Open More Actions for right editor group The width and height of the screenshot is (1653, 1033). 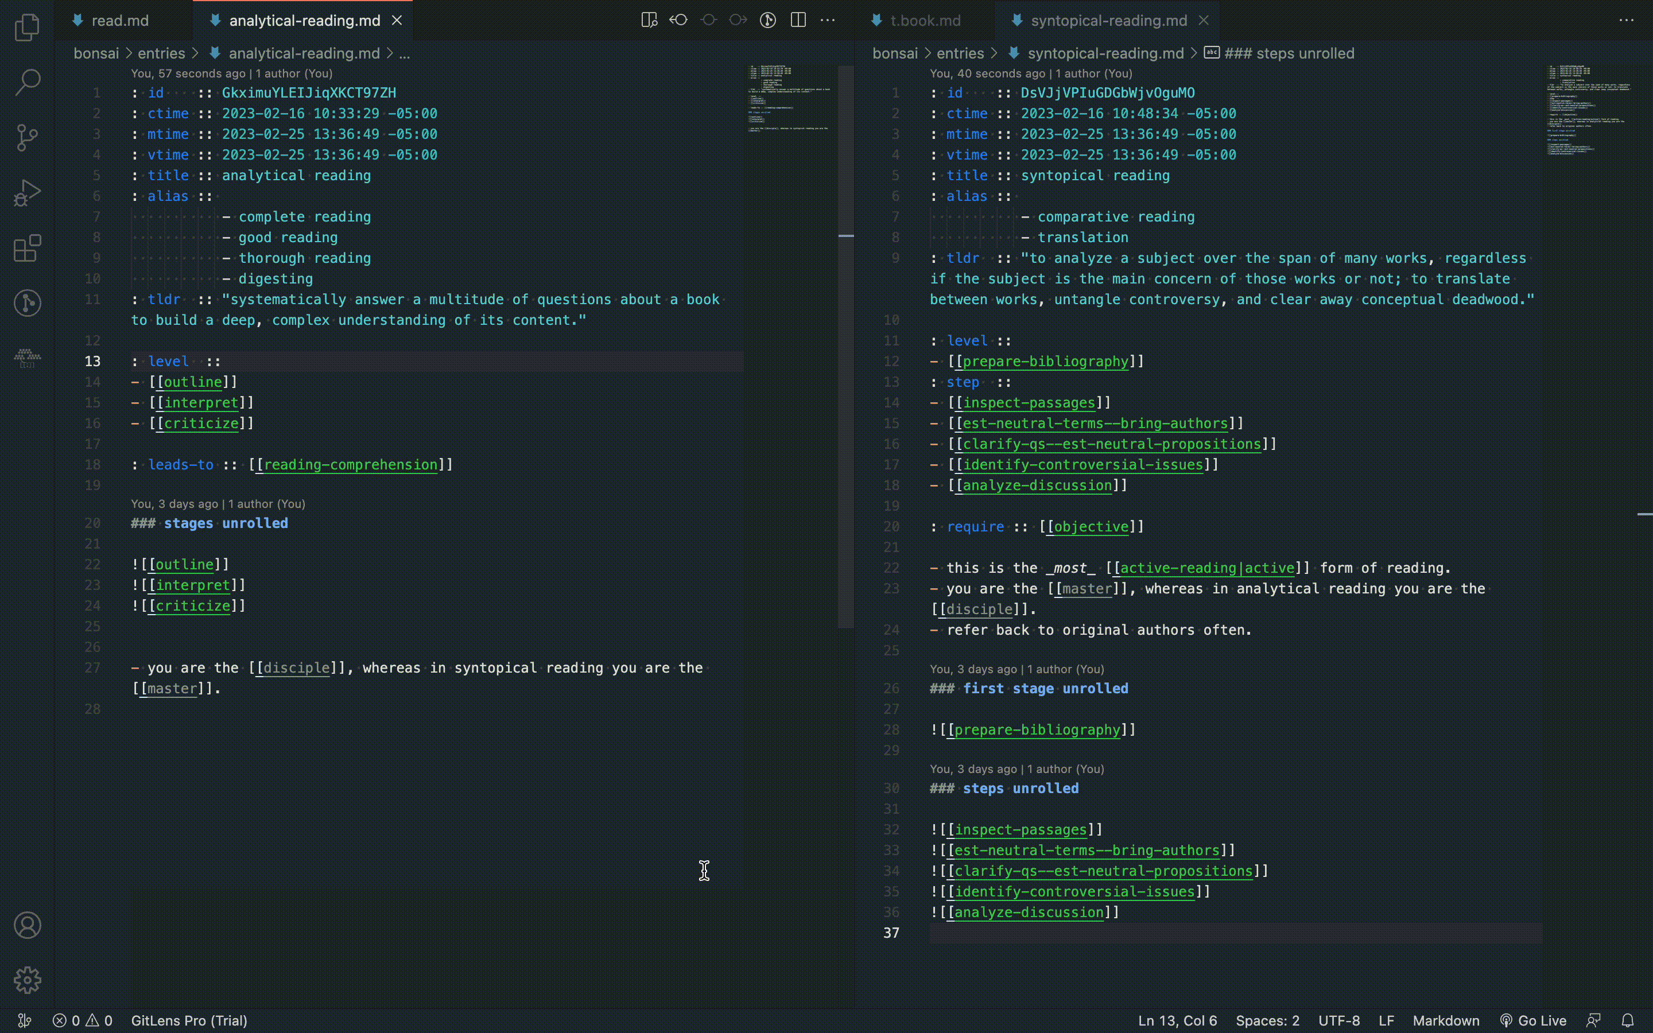[1627, 21]
